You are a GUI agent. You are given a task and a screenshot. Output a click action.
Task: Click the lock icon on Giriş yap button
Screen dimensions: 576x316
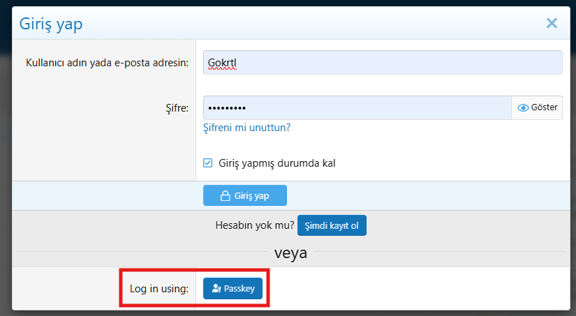[x=225, y=196]
